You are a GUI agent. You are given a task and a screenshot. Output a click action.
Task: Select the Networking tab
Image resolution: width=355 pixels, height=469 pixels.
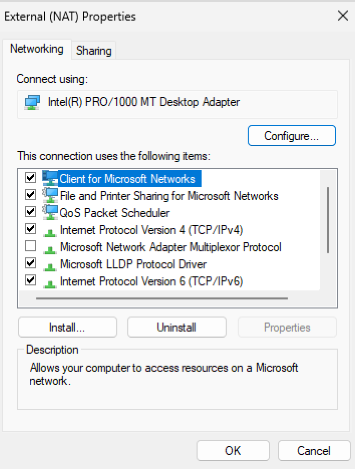(37, 49)
